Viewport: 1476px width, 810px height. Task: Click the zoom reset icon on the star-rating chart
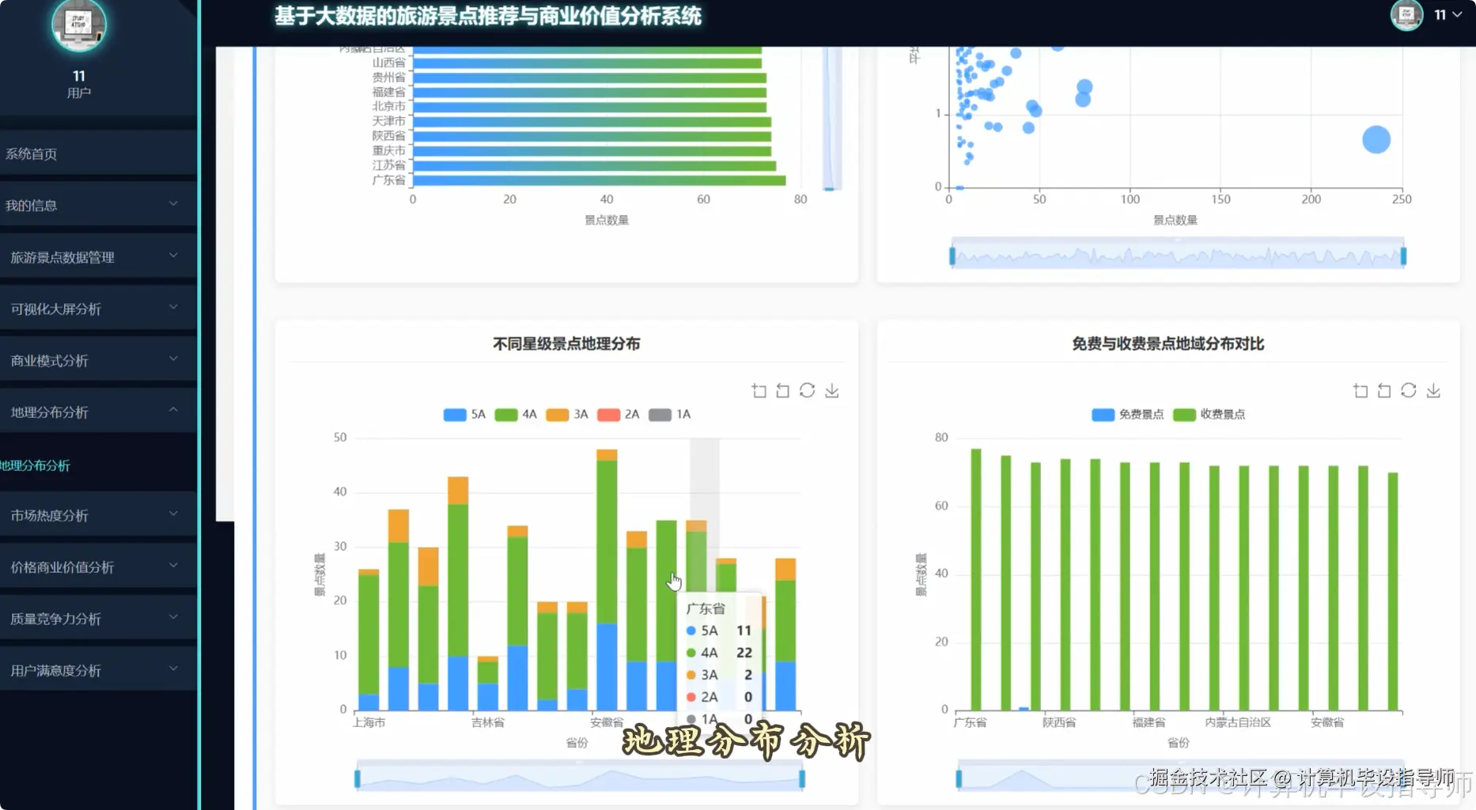(782, 390)
